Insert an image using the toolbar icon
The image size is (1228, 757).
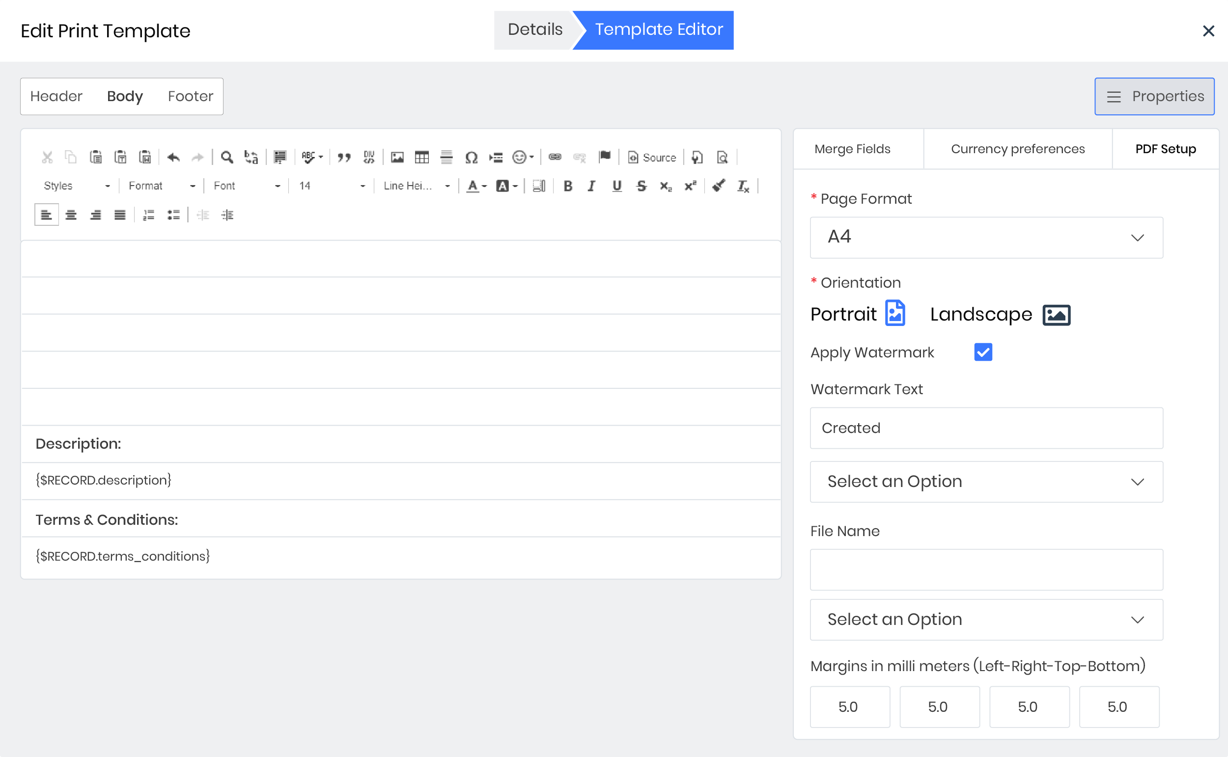tap(397, 157)
